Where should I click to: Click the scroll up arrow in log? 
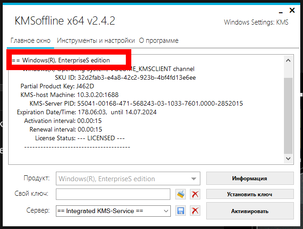288,61
